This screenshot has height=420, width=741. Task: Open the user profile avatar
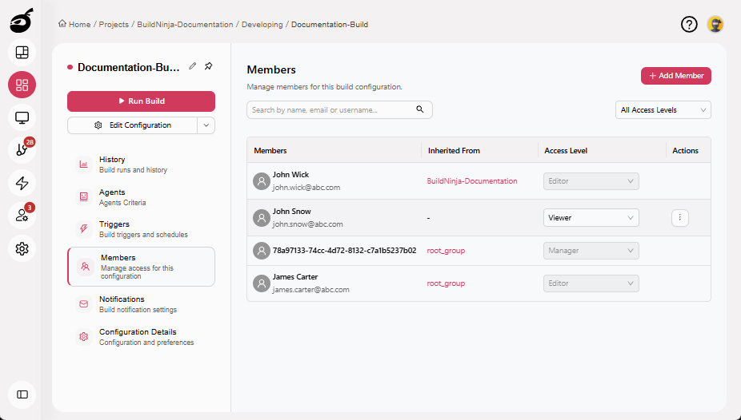coord(715,25)
